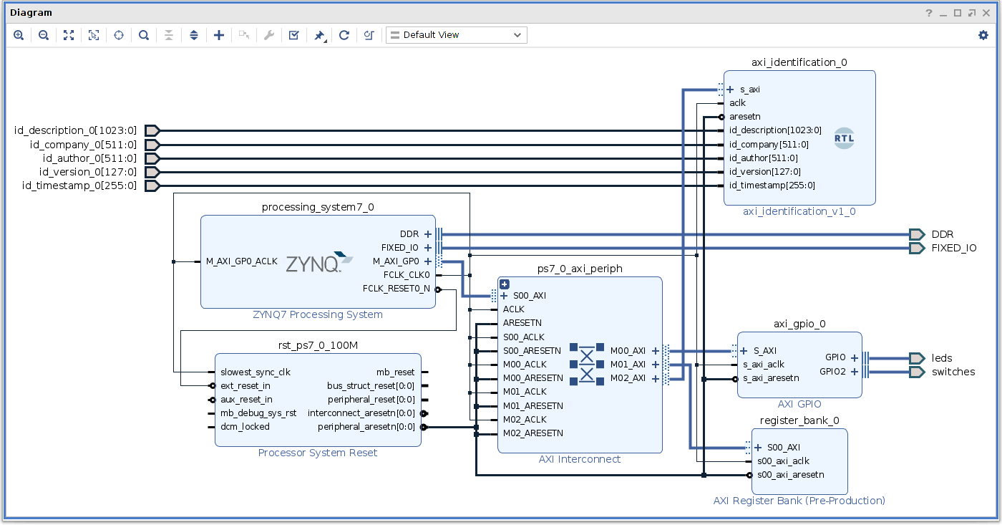Click the help question mark button

(929, 13)
